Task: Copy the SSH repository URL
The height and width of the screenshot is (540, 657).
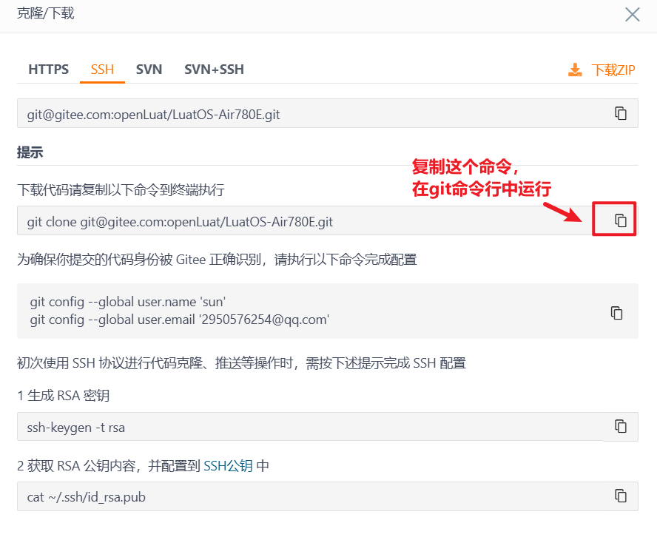Action: click(620, 113)
